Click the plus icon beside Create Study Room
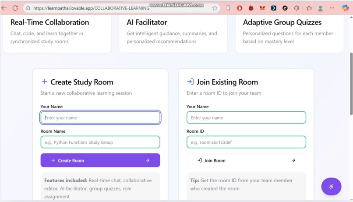Screen dimensions: 353x202 (x=44, y=82)
